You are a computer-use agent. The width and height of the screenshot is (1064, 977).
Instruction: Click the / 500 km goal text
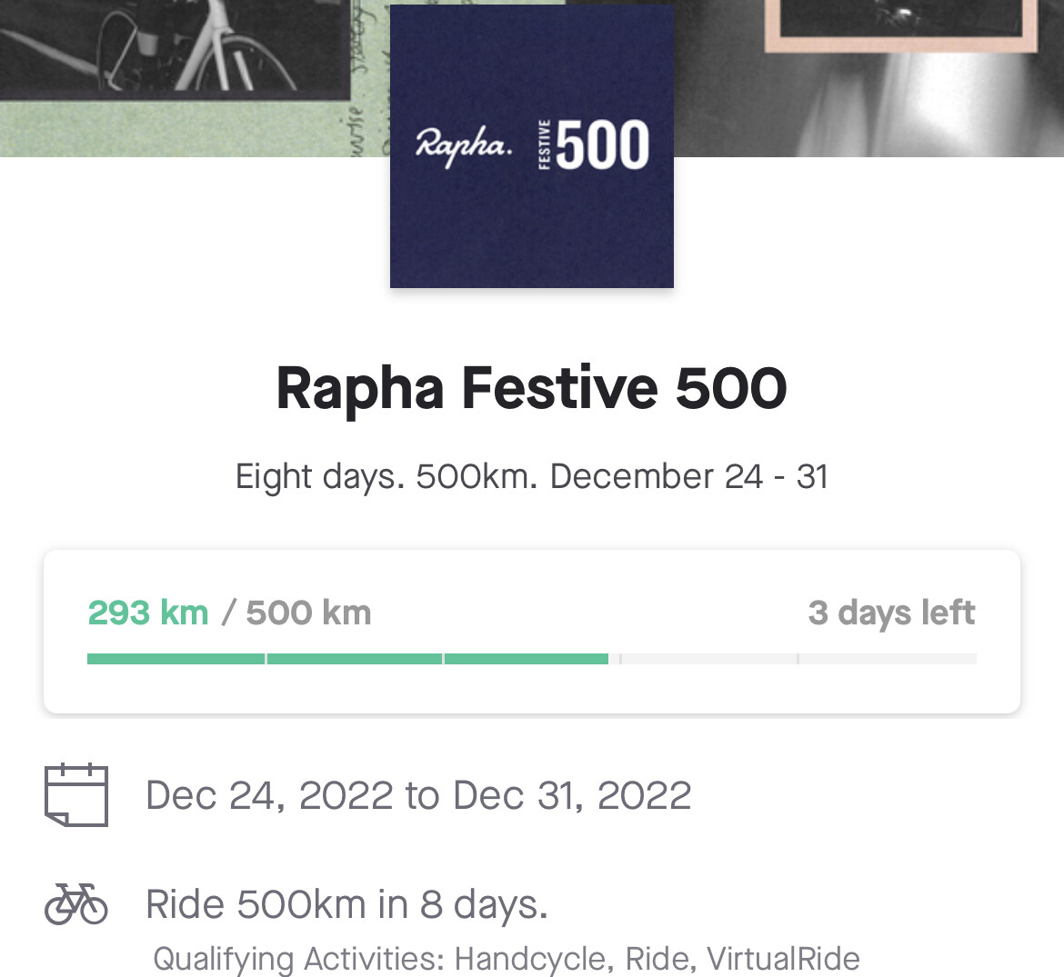click(x=297, y=613)
